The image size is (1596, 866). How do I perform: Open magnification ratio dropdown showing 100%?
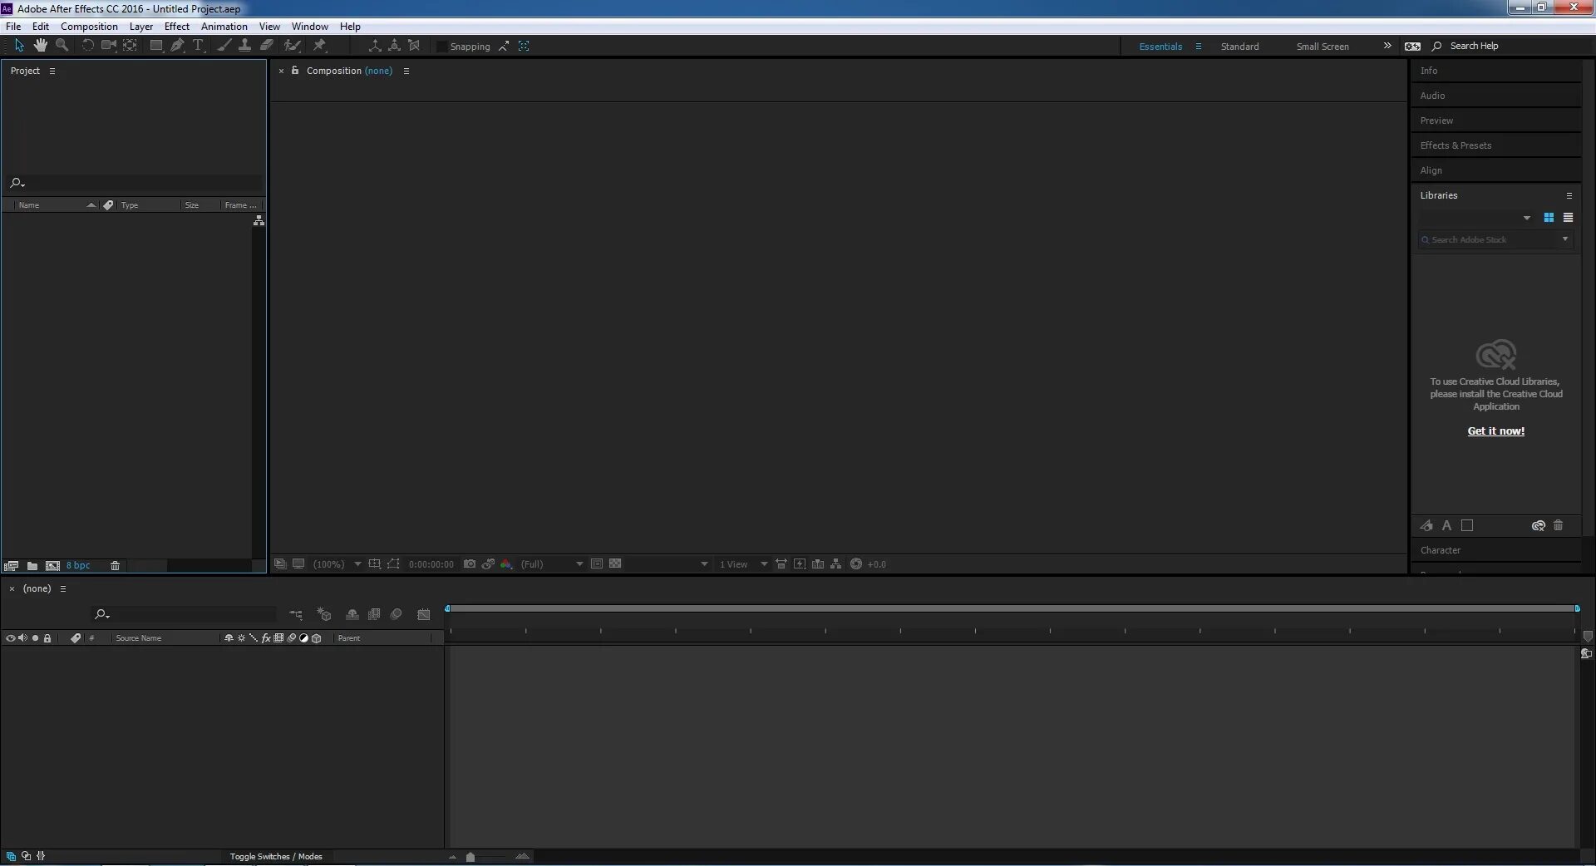(x=337, y=564)
